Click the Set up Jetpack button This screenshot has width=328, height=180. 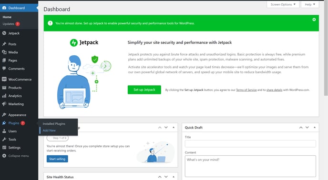[x=144, y=90]
